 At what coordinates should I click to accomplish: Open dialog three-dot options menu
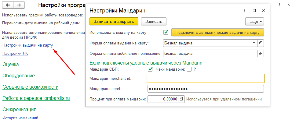[245, 11]
